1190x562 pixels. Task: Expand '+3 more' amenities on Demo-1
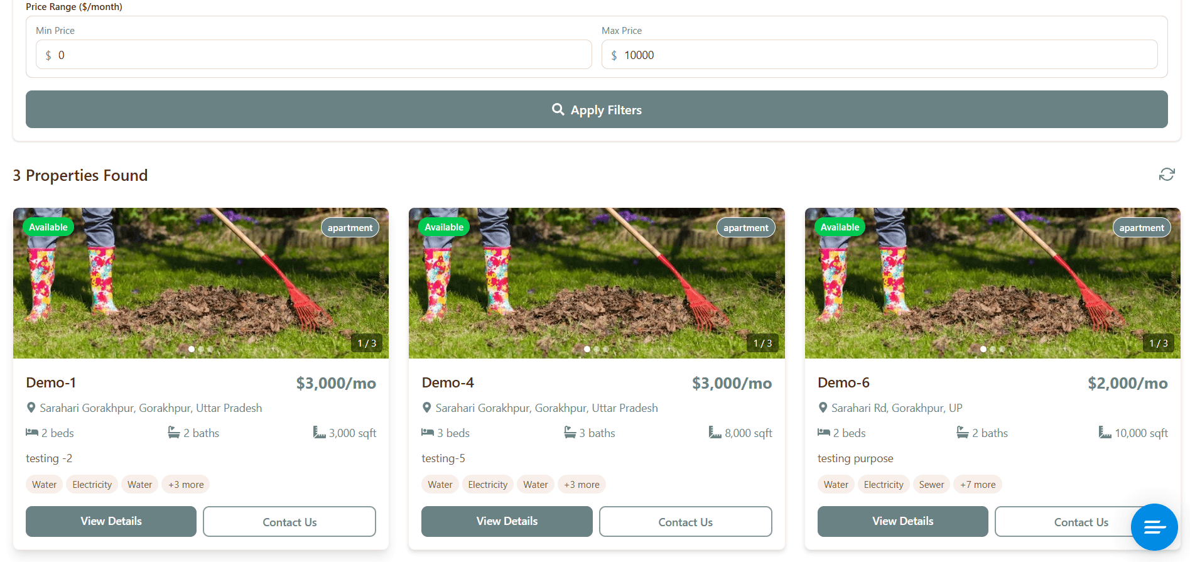[186, 484]
